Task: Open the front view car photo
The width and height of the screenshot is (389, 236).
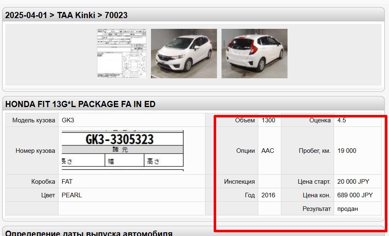Action: pyautogui.click(x=184, y=54)
